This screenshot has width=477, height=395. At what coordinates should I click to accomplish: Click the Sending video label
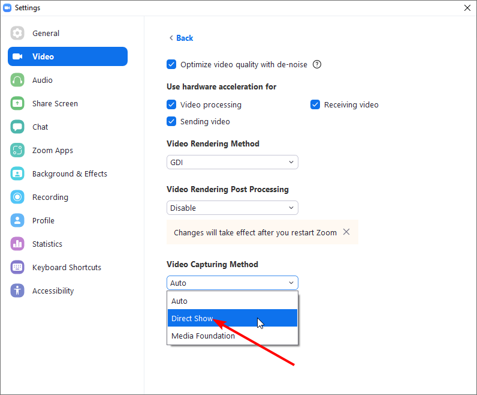pos(205,121)
